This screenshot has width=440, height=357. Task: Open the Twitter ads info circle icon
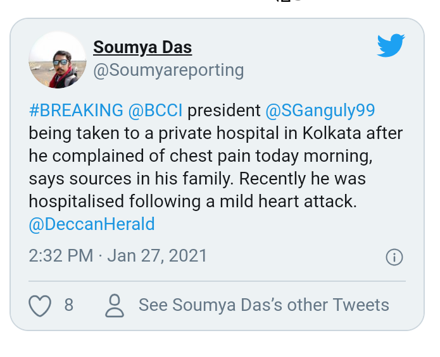click(x=394, y=257)
